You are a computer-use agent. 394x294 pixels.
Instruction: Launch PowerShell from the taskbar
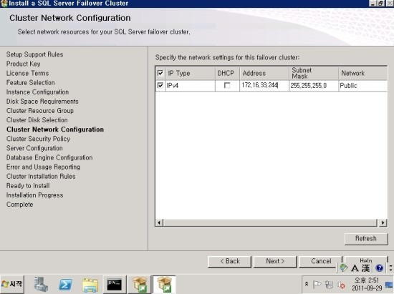coord(65,285)
